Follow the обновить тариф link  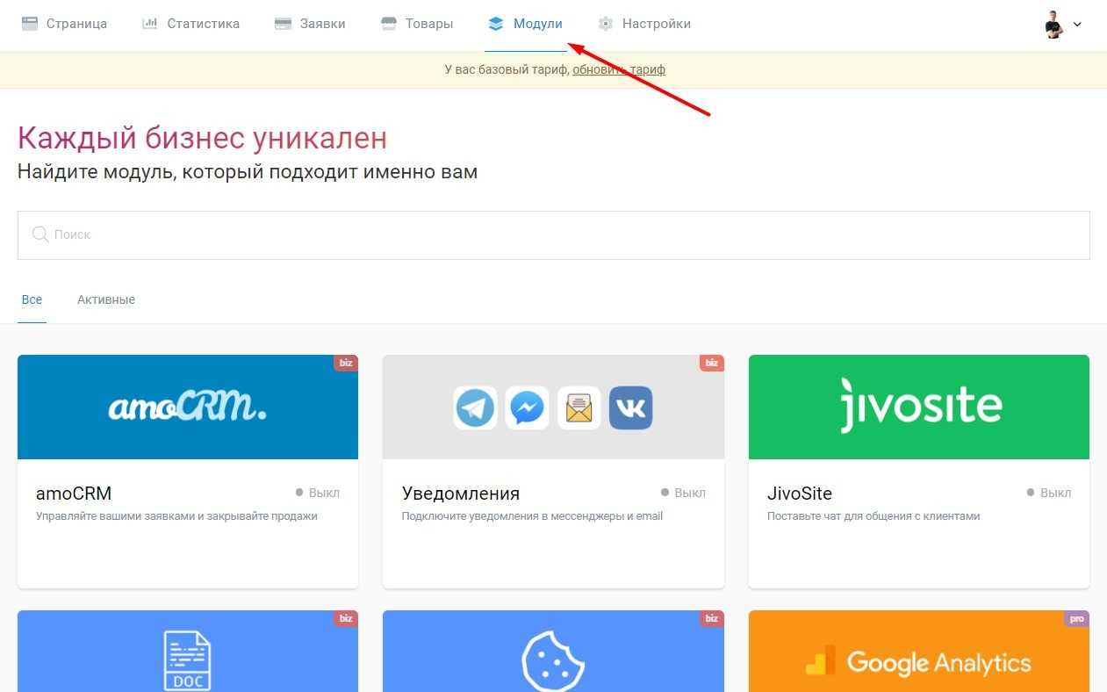click(619, 69)
